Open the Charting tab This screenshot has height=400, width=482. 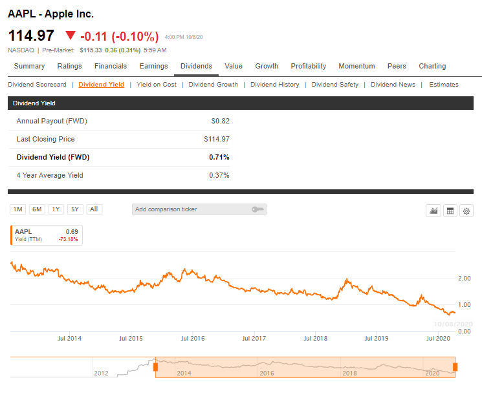click(432, 66)
